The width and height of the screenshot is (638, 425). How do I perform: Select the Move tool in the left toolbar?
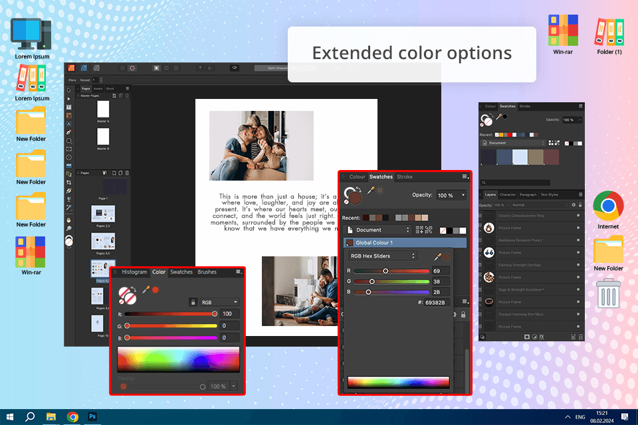pyautogui.click(x=68, y=90)
